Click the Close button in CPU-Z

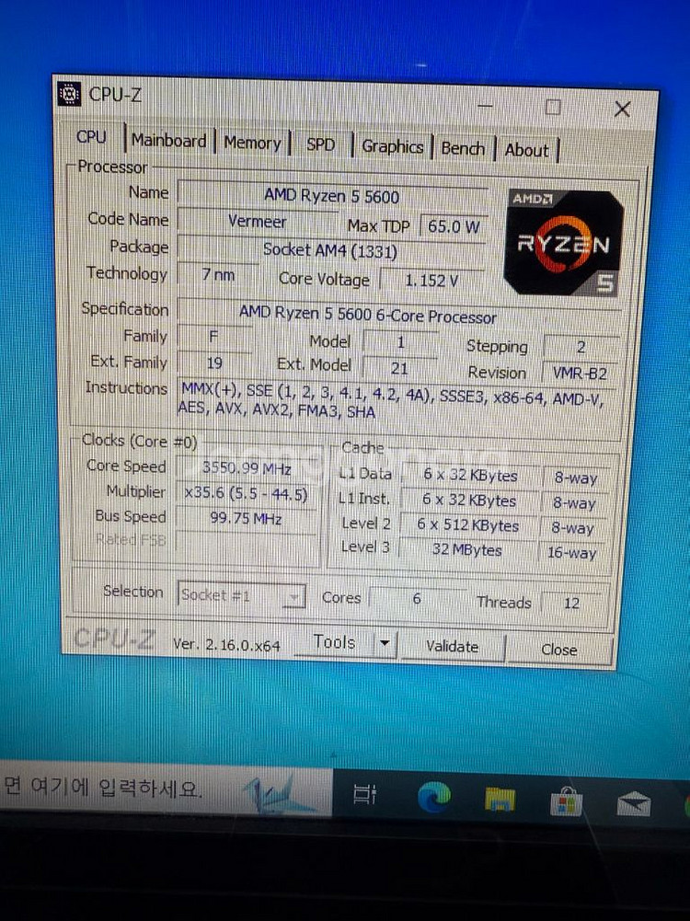[x=559, y=649]
